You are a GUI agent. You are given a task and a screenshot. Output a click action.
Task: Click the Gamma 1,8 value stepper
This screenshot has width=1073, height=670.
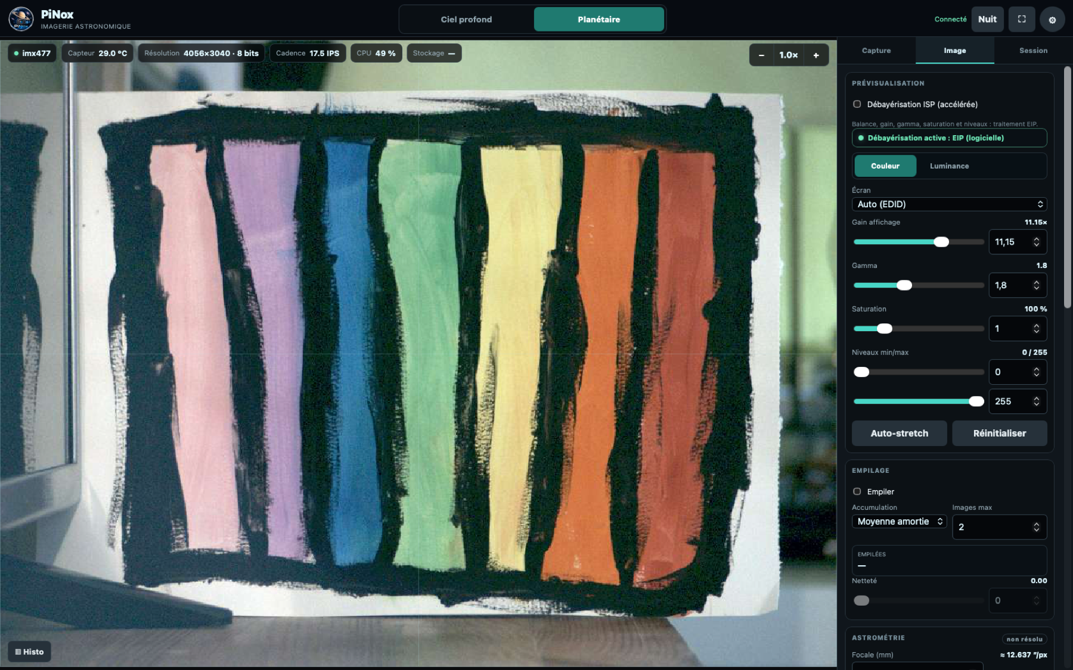(1036, 285)
